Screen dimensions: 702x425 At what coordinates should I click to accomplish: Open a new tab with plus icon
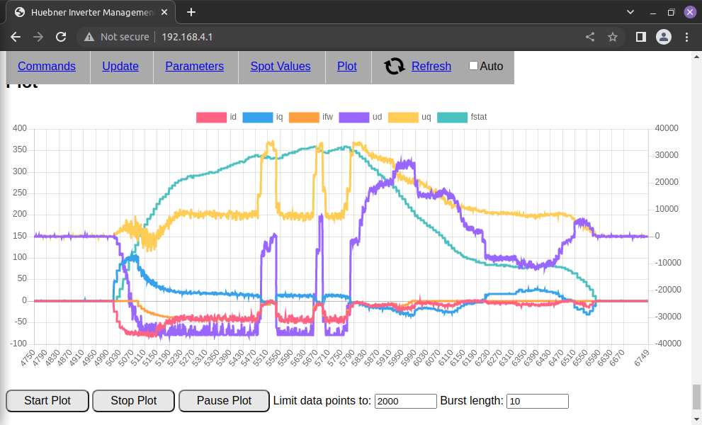tap(191, 12)
